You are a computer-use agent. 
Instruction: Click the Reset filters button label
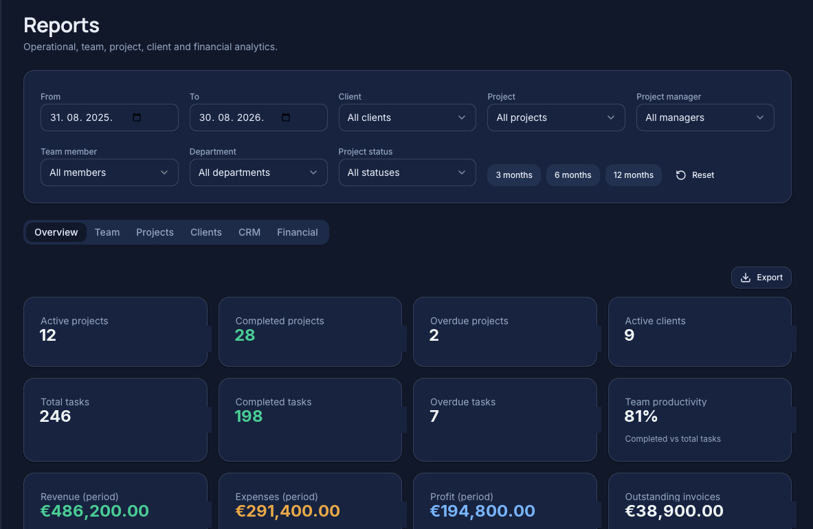[702, 175]
